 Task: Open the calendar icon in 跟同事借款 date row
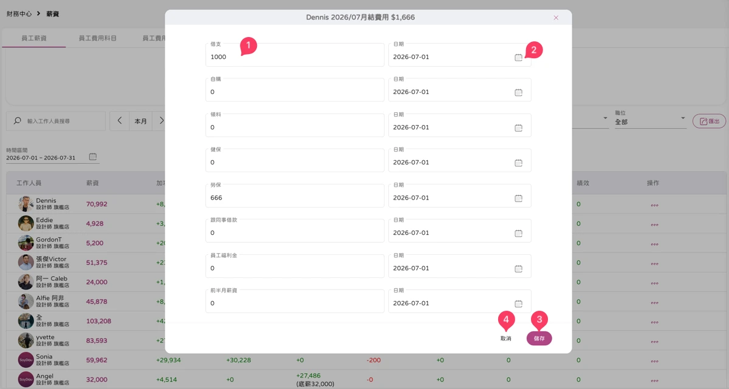point(518,233)
